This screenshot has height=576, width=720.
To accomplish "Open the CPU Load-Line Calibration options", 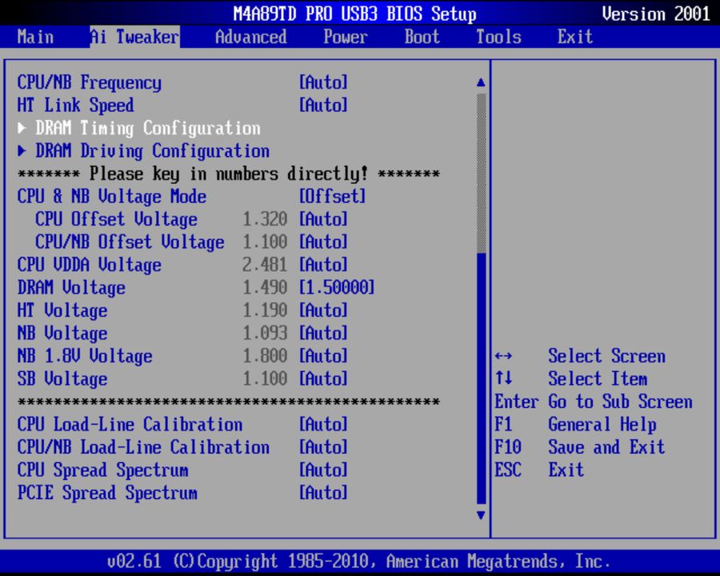I will (324, 424).
